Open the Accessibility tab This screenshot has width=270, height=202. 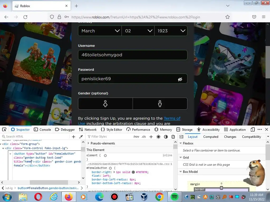208,129
